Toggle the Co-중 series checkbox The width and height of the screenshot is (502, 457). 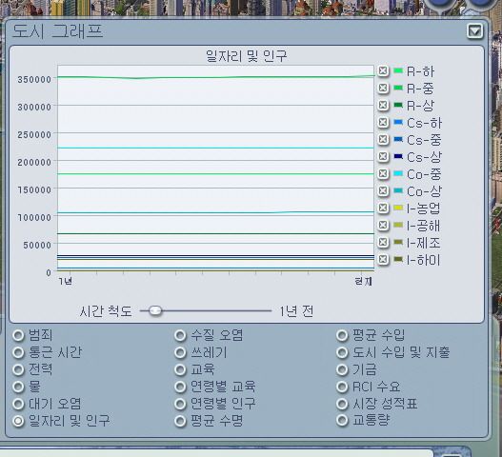[x=383, y=173]
